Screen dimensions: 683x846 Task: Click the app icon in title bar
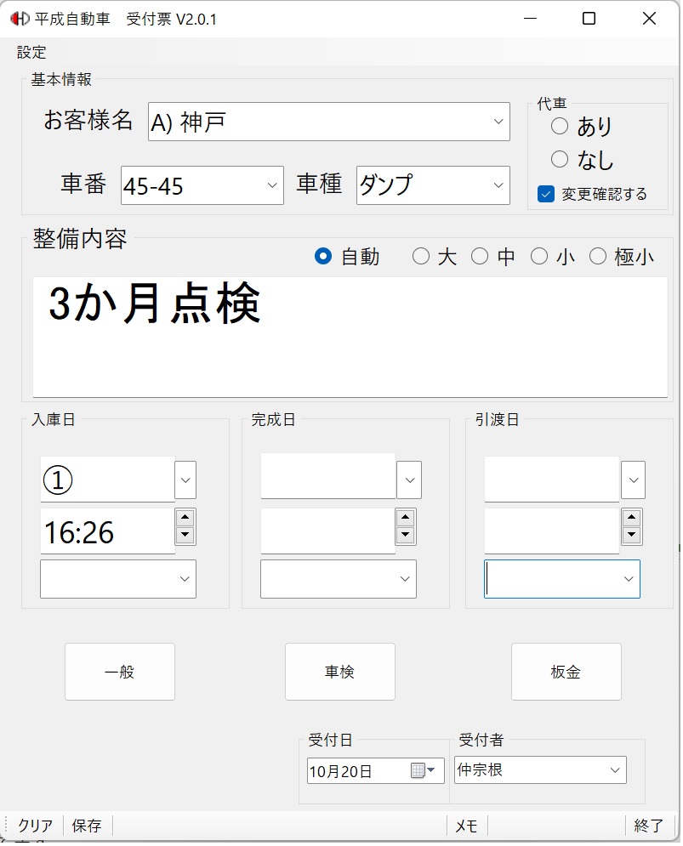point(19,19)
